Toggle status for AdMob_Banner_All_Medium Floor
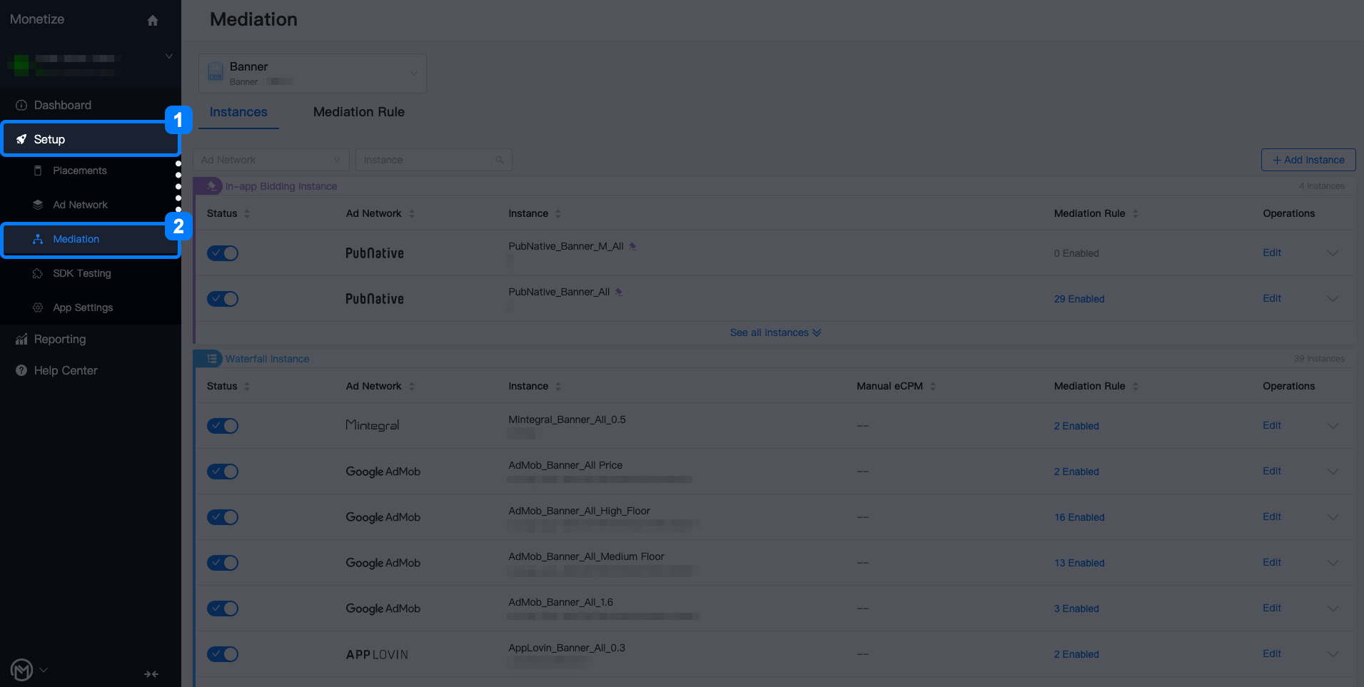1364x687 pixels. click(223, 563)
